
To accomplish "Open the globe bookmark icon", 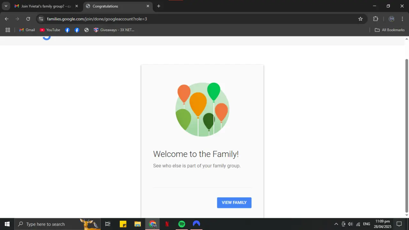I will (86, 30).
